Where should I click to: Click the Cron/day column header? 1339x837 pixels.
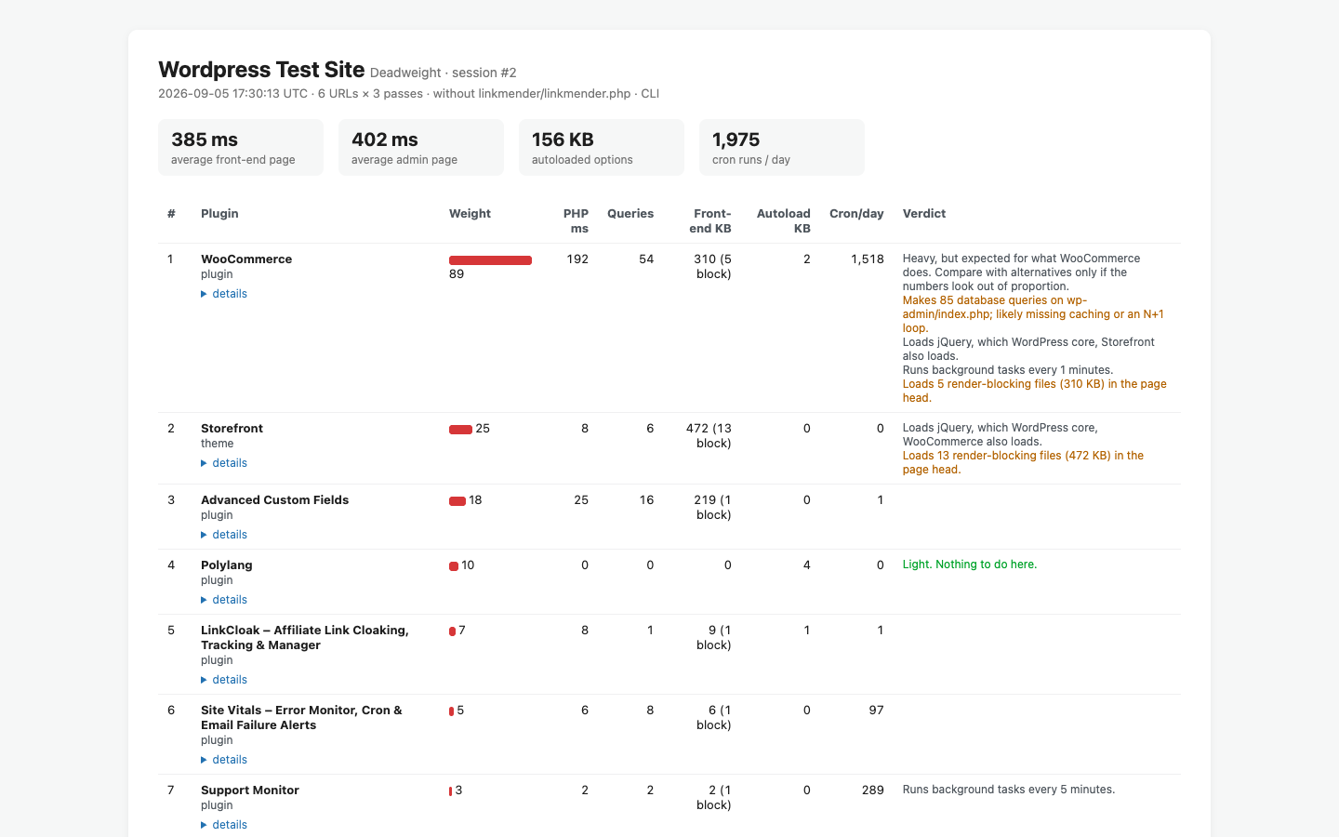click(856, 214)
